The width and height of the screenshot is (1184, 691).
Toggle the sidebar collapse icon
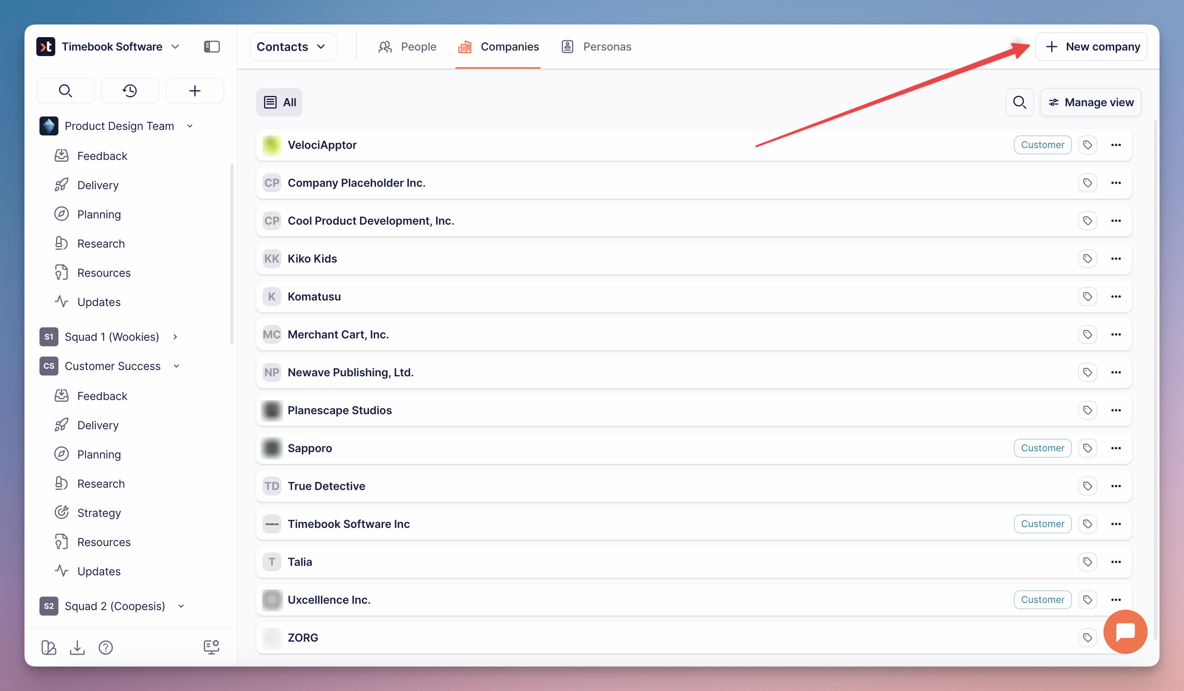coord(212,47)
